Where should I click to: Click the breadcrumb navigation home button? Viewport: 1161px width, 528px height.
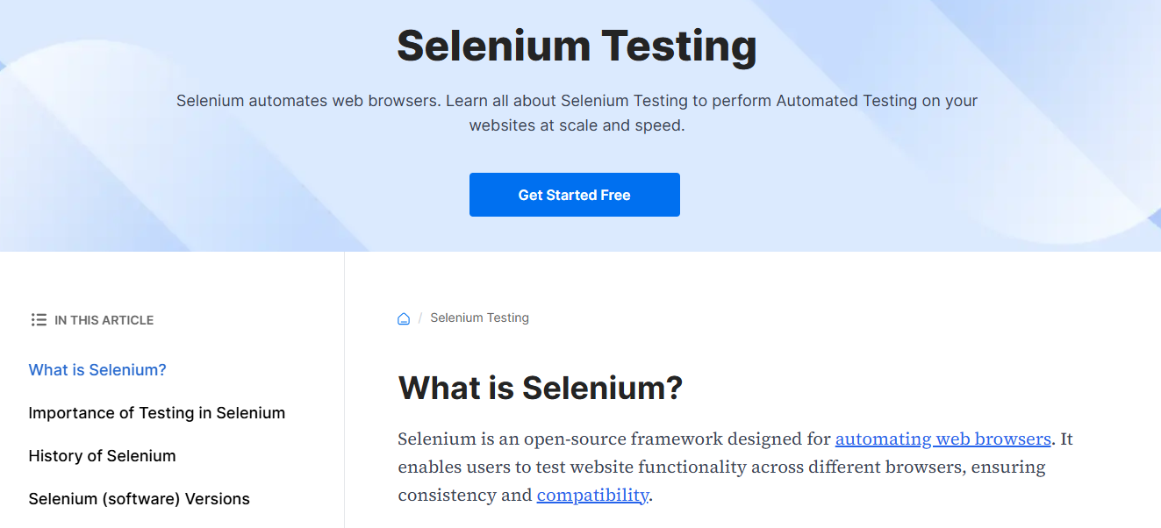[x=403, y=318]
